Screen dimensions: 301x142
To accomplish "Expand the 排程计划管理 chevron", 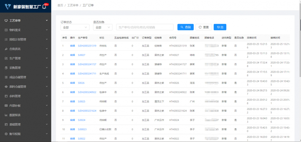I will click(47, 39).
